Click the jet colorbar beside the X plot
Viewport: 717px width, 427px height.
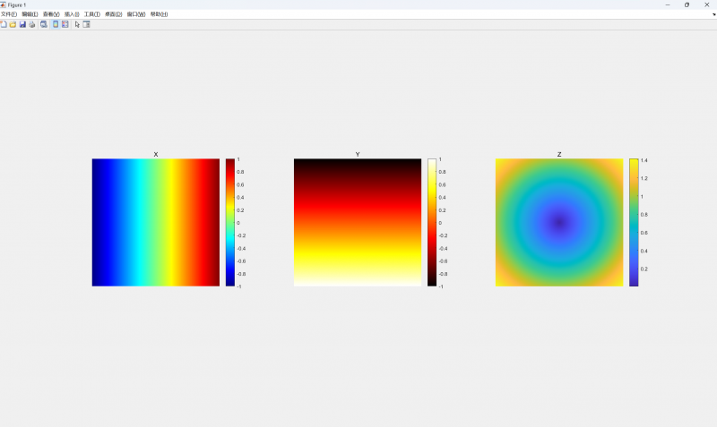tap(230, 222)
